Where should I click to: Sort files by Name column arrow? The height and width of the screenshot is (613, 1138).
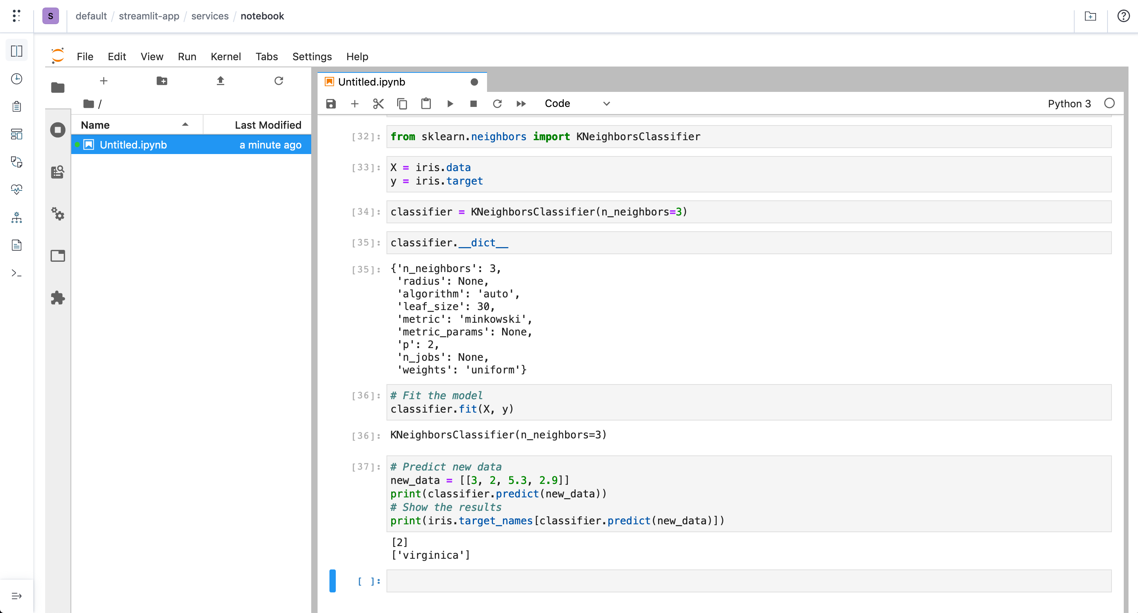(185, 125)
